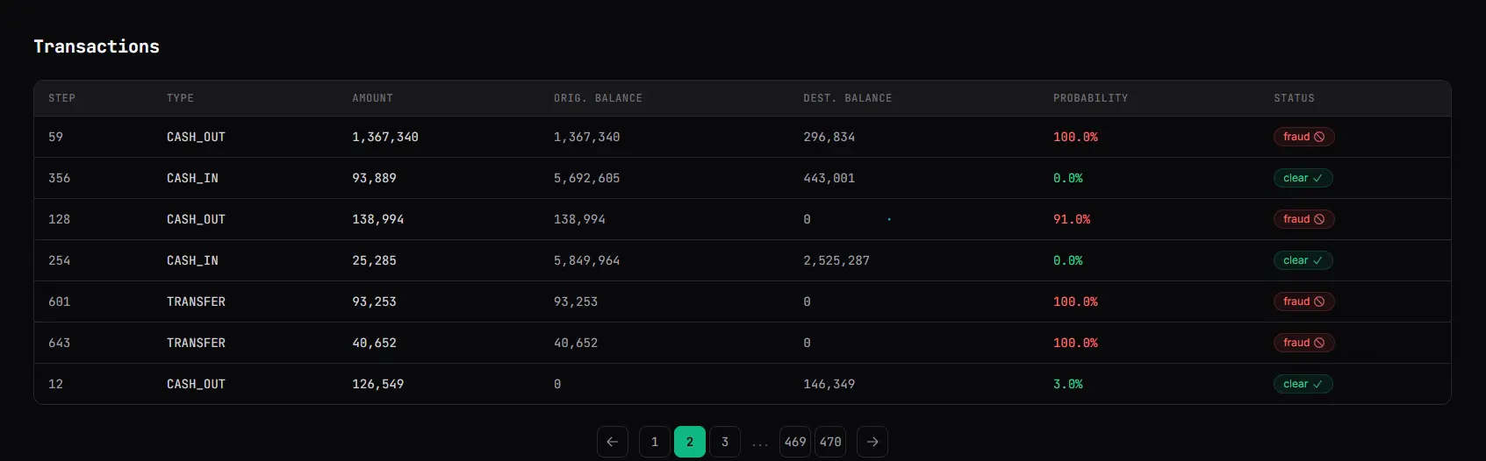
Task: Select amount cell 25,285
Action: tap(374, 260)
